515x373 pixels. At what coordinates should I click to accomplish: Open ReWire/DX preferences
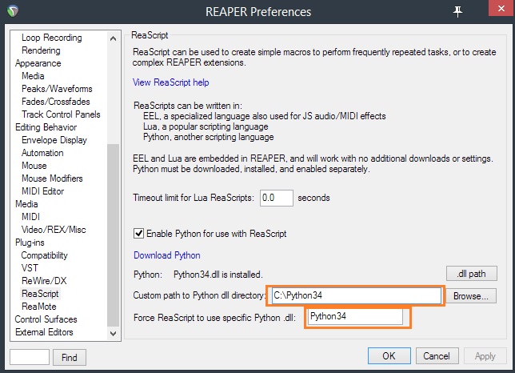44,281
